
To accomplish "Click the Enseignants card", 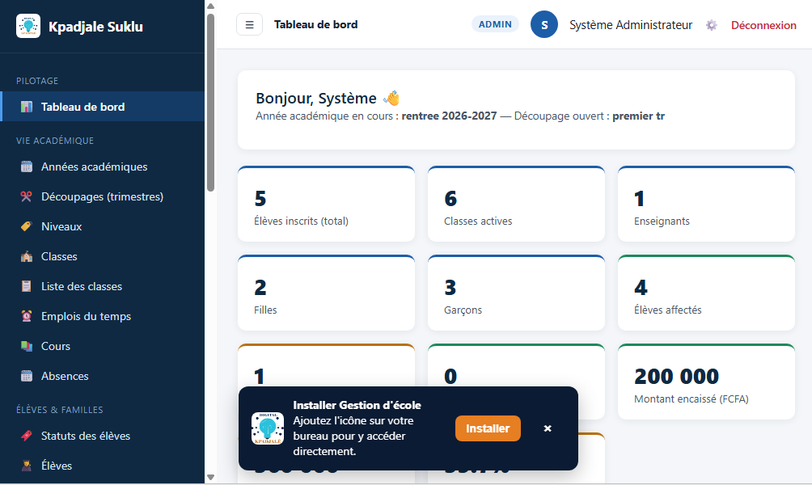I will [x=706, y=204].
